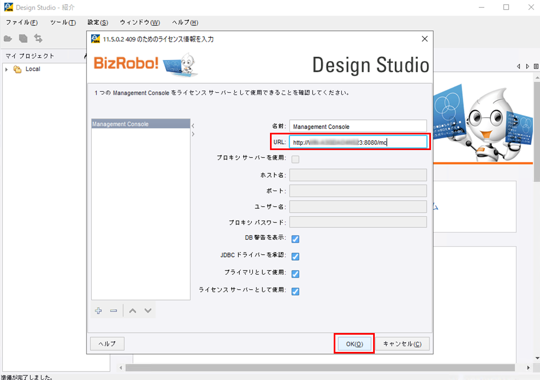540x380 pixels.
Task: Open the ヘルプ(H) menu
Action: pyautogui.click(x=185, y=23)
